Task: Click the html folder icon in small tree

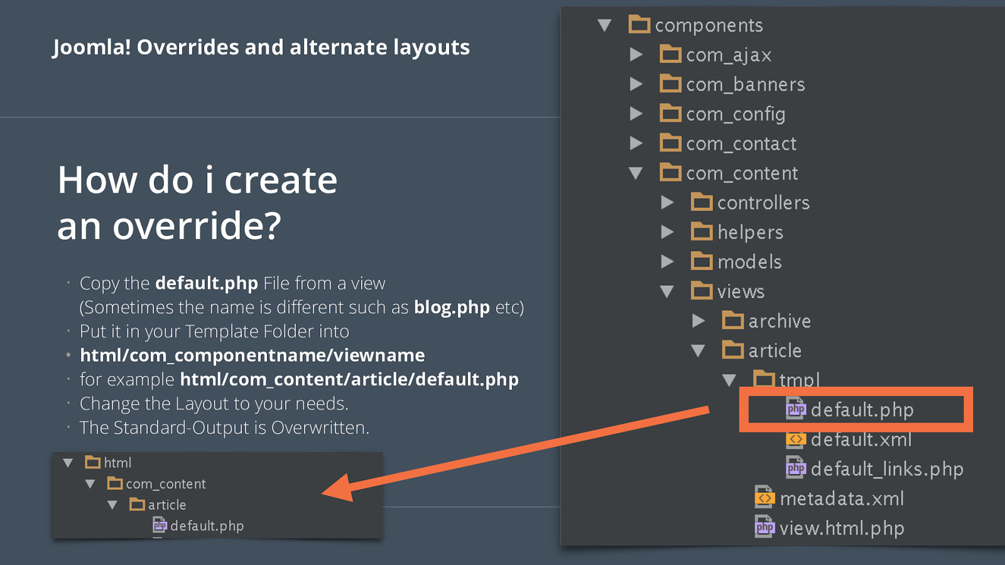Action: tap(93, 462)
